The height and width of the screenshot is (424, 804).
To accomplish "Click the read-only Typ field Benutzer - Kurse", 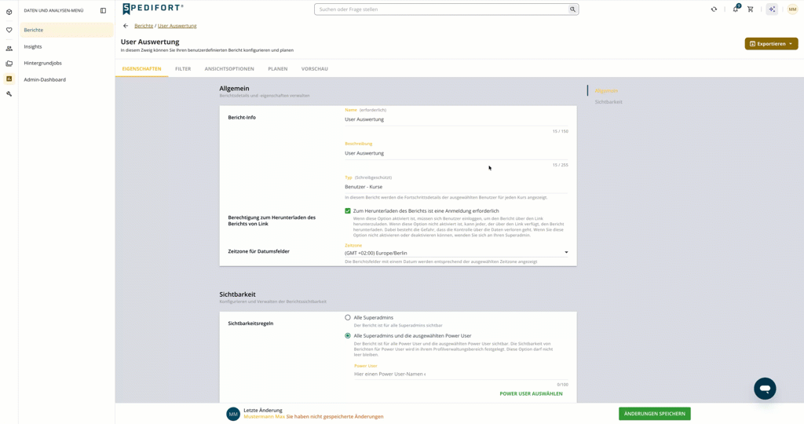I will tap(456, 187).
